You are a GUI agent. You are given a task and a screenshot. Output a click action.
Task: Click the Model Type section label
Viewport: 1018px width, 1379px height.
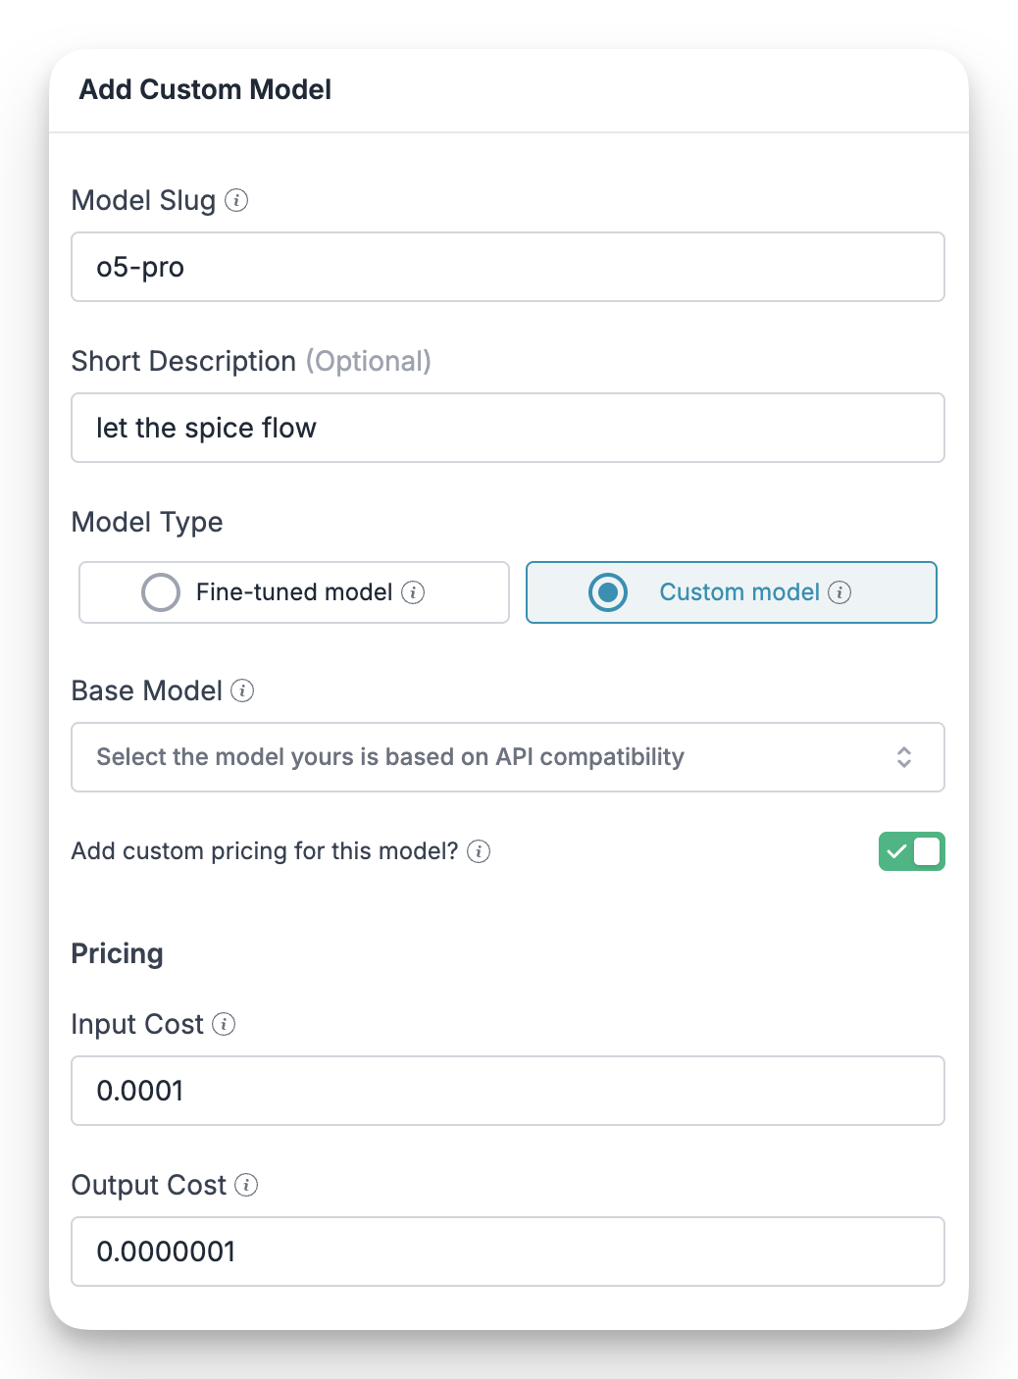[147, 522]
